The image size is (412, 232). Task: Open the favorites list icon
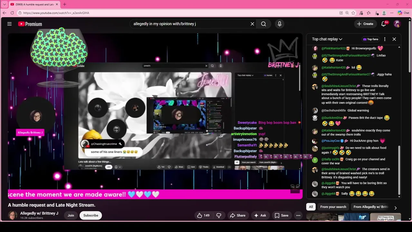tap(369, 13)
